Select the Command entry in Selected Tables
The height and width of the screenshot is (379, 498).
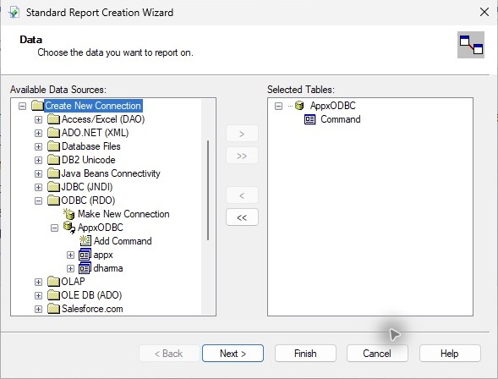click(341, 119)
